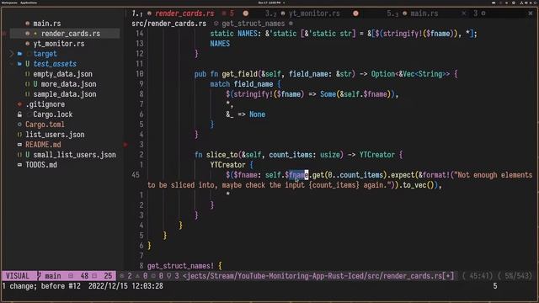Open Cargo.toml file
539x303 pixels.
pos(45,125)
